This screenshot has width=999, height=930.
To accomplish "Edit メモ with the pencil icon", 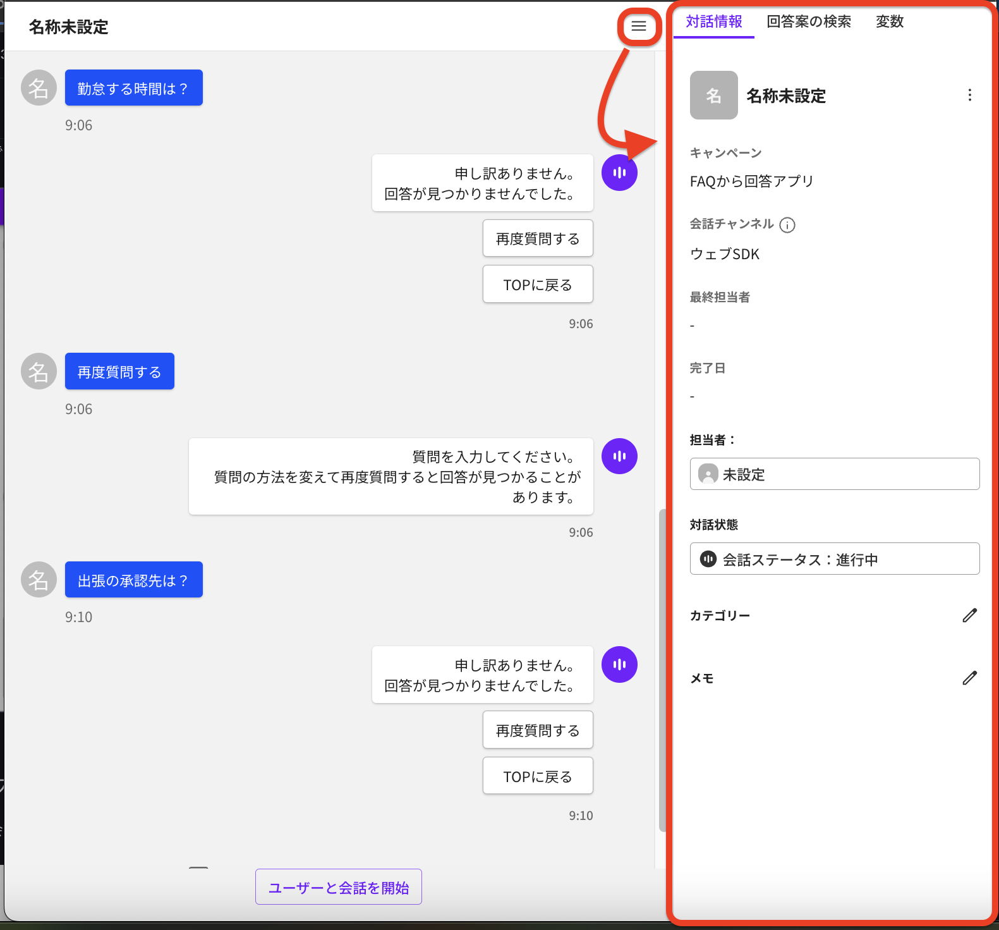I will [x=969, y=678].
